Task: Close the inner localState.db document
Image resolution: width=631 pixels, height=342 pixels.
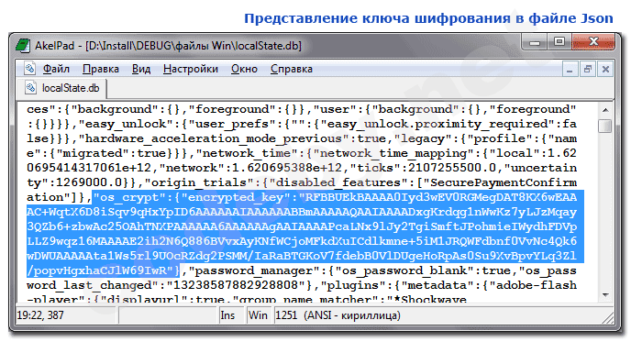Action: click(x=605, y=69)
